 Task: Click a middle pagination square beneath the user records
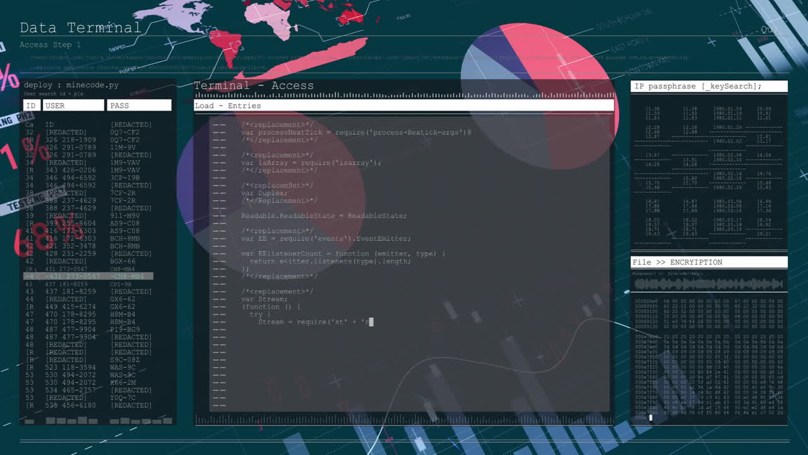95,420
